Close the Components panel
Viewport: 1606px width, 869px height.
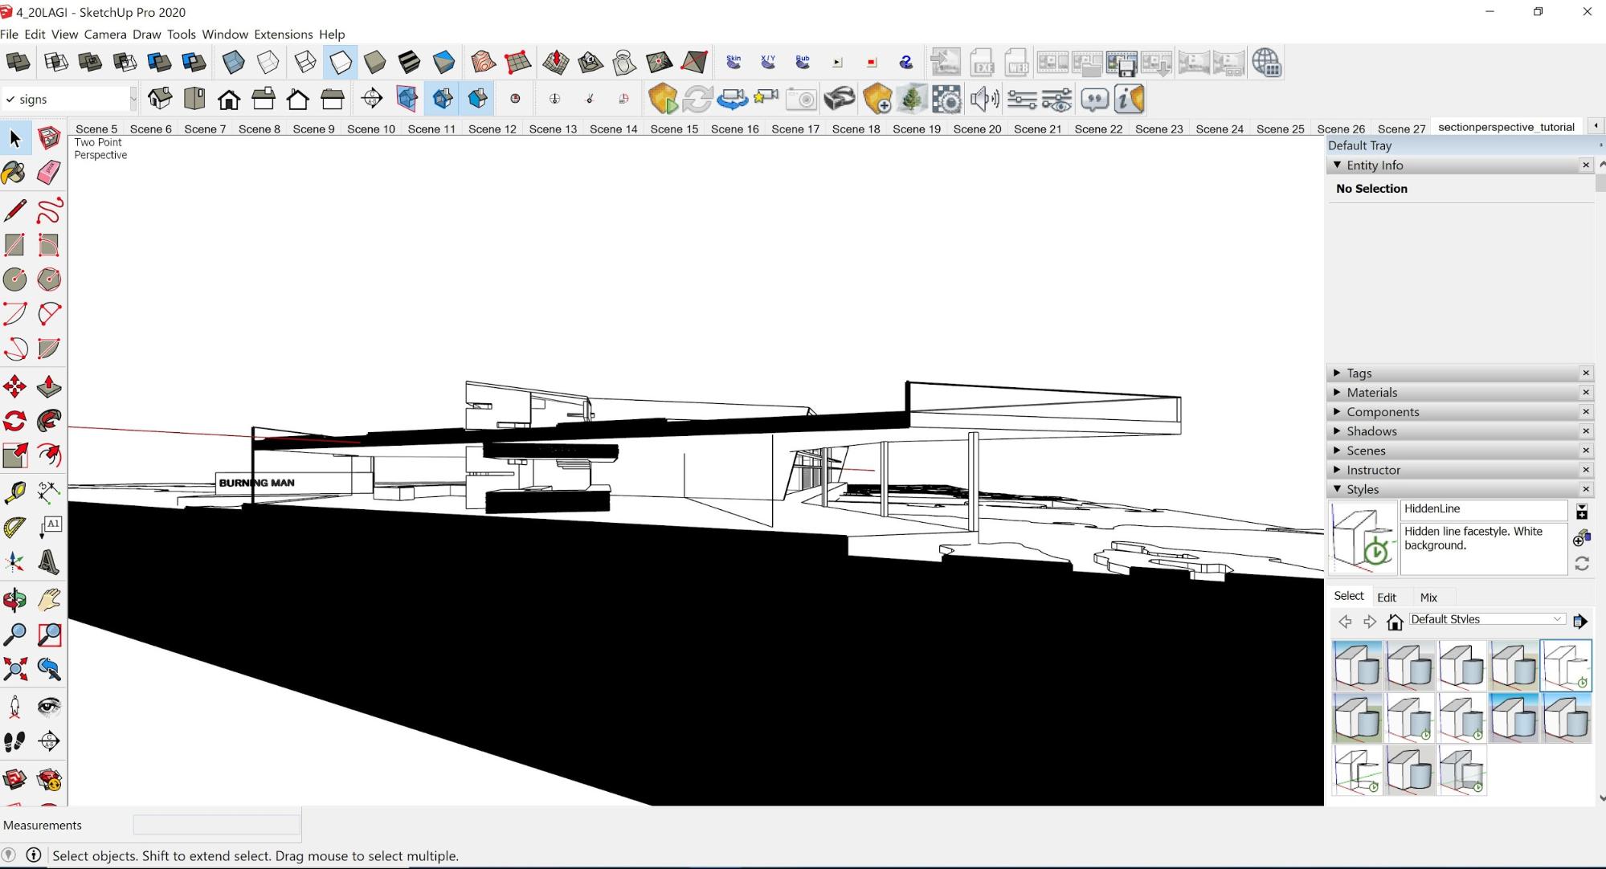1587,411
